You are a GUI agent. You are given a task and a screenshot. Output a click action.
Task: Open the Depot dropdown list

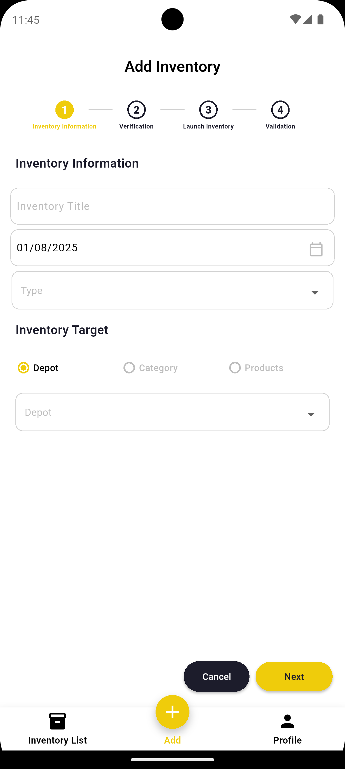(172, 412)
